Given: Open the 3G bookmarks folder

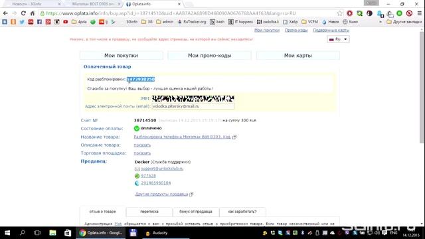Looking at the screenshot, I should click(147, 22).
